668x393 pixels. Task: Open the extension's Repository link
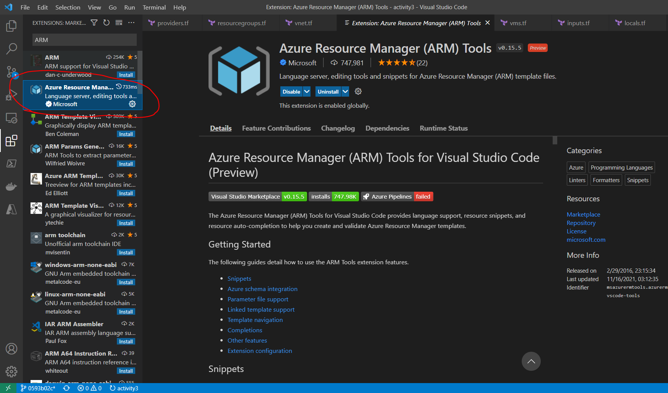tap(581, 223)
